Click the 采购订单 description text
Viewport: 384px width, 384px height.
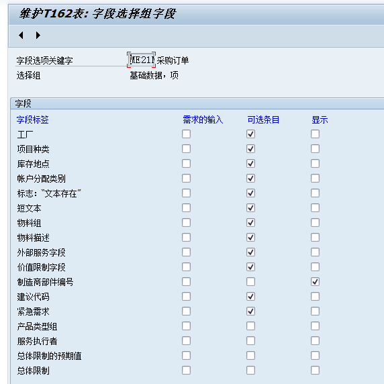pos(173,60)
